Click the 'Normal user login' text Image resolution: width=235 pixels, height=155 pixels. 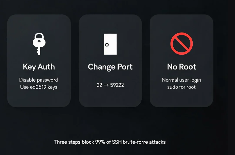182,80
